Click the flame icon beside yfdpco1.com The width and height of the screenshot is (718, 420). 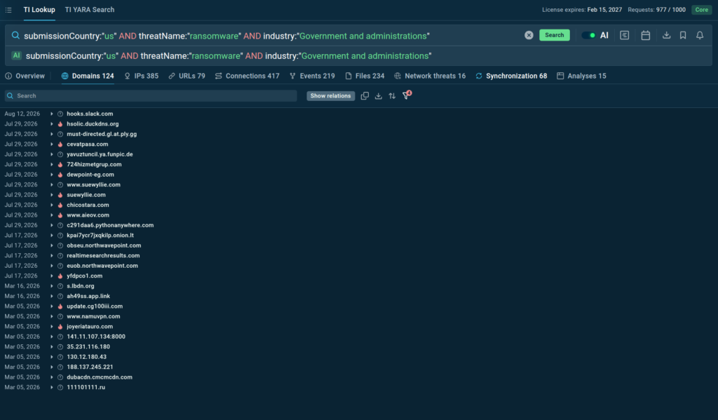coord(60,276)
